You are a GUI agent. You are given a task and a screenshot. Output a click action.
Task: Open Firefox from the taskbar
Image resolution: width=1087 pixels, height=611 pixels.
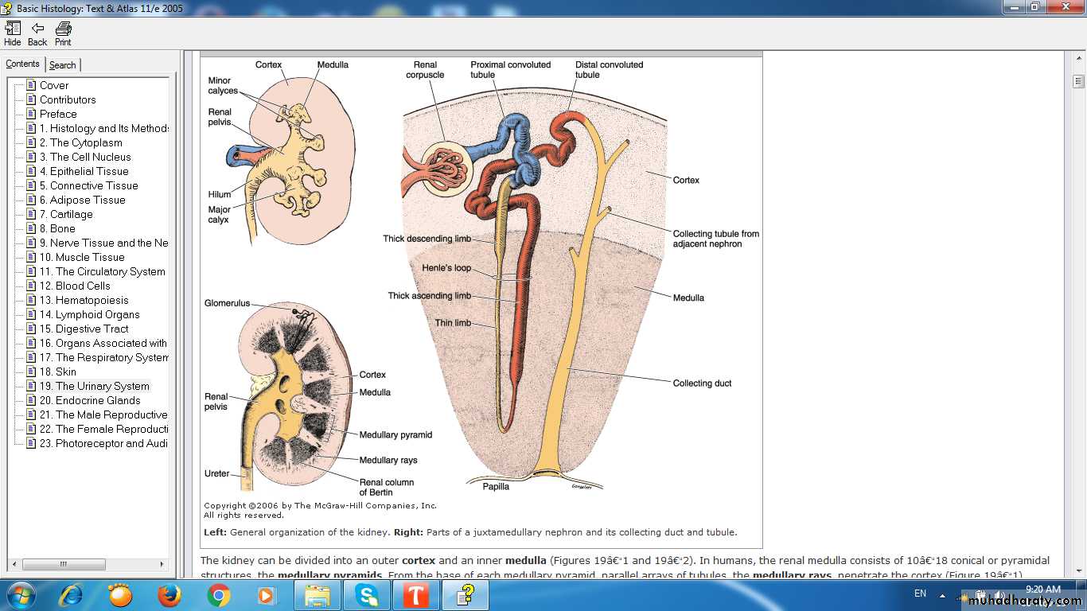169,595
